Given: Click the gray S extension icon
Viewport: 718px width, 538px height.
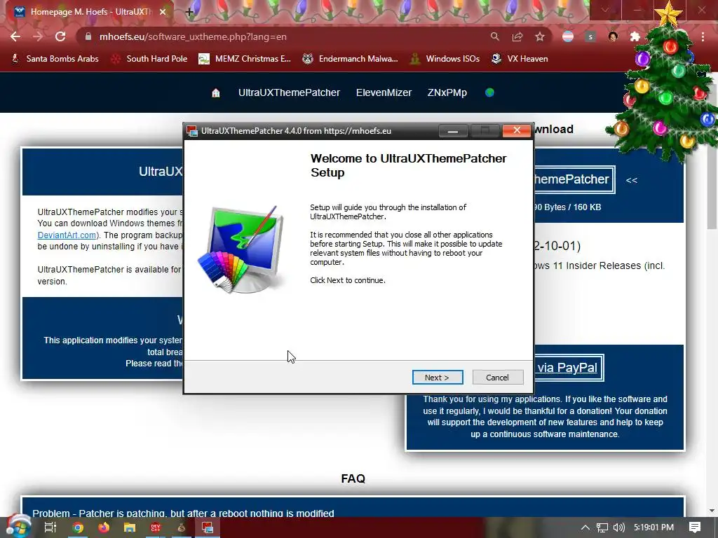Looking at the screenshot, I should pos(590,36).
